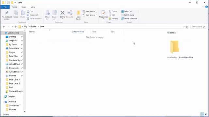Switch to the View ribbon tab
The image size is (209, 117).
point(33,7)
